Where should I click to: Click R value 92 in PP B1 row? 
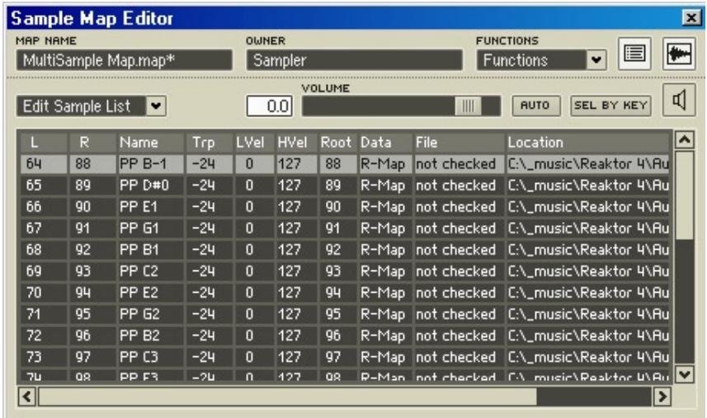coord(92,250)
